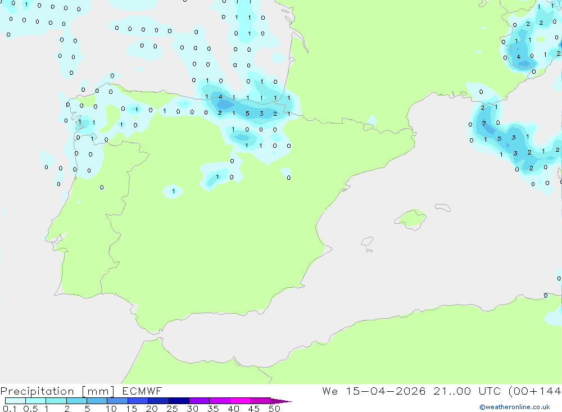Select the 30–35 mm purple legend swatch

tap(199, 401)
